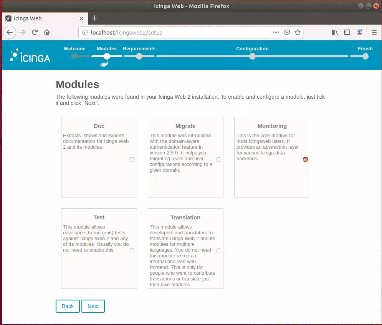Screen dimensions: 382x325
Task: Enable the Migrate module checkbox
Action: tap(219, 159)
